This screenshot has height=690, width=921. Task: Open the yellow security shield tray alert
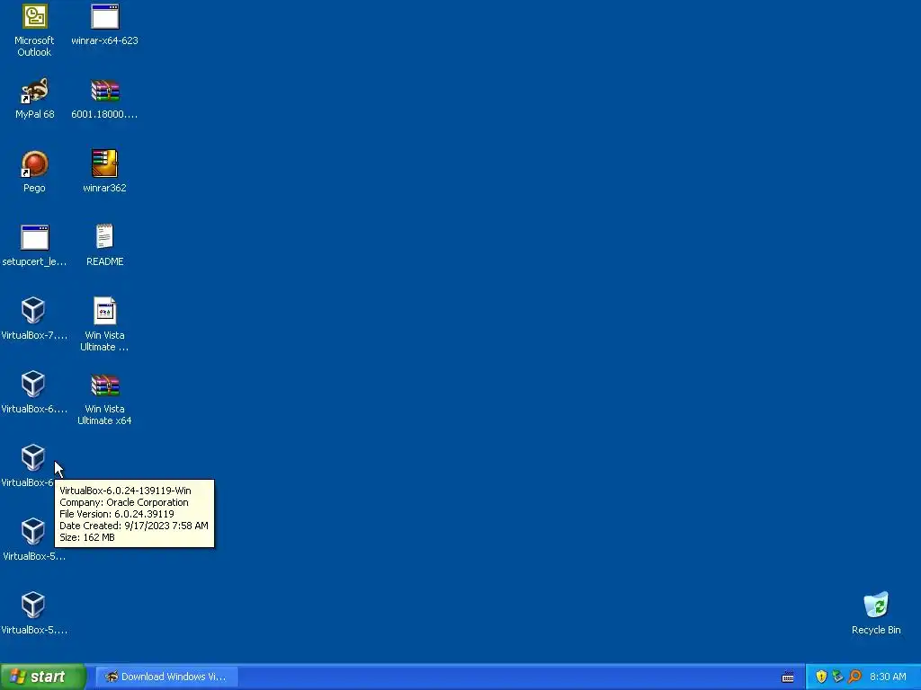click(x=821, y=677)
